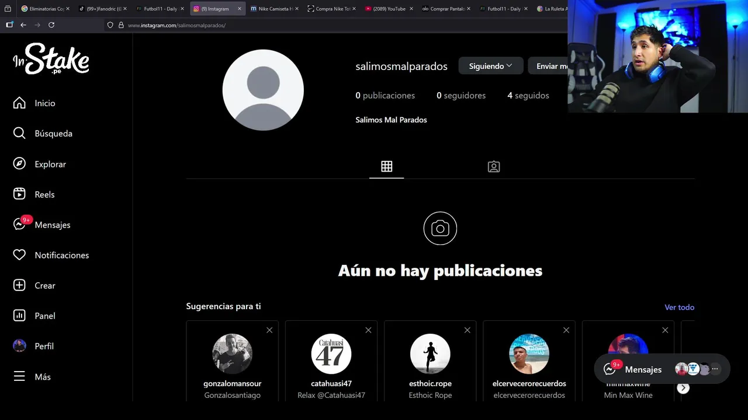Screen dimensions: 748x420
Task: Show next suggestions with arrow
Action: click(x=683, y=387)
